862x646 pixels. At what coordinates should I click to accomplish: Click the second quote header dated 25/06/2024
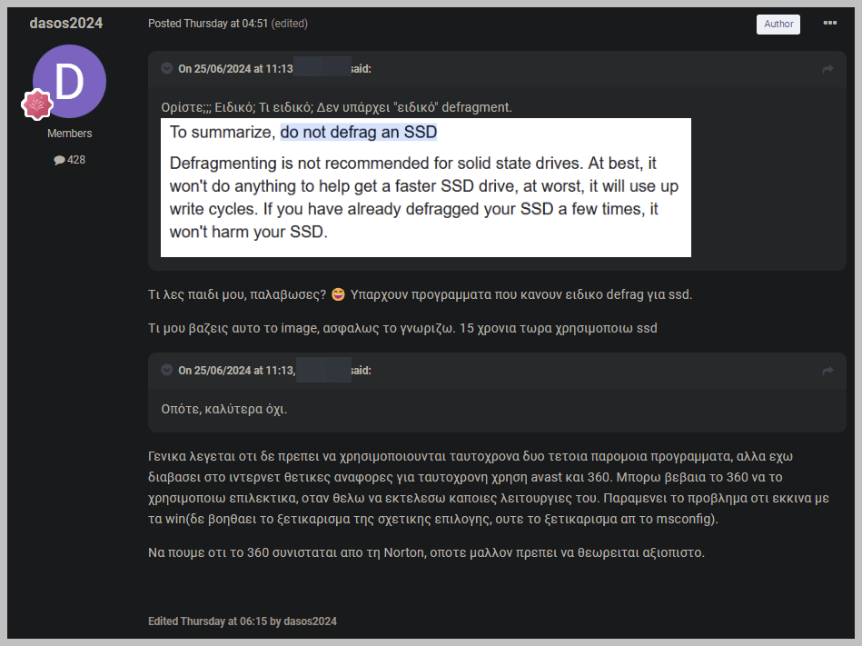point(274,371)
